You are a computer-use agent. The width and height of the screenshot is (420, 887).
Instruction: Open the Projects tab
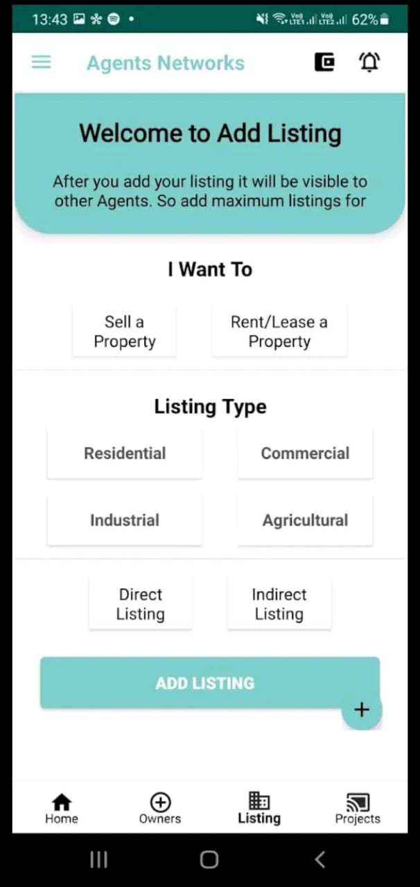pyautogui.click(x=358, y=809)
